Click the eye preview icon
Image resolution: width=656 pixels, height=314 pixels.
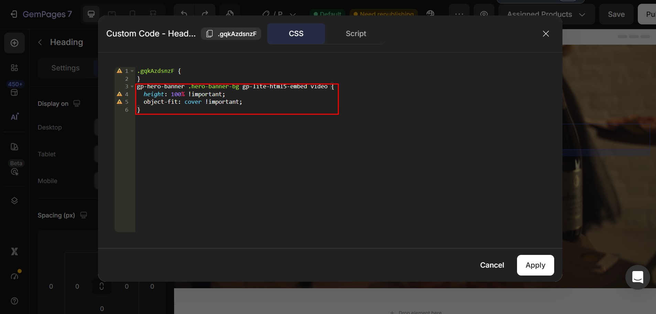tap(484, 14)
